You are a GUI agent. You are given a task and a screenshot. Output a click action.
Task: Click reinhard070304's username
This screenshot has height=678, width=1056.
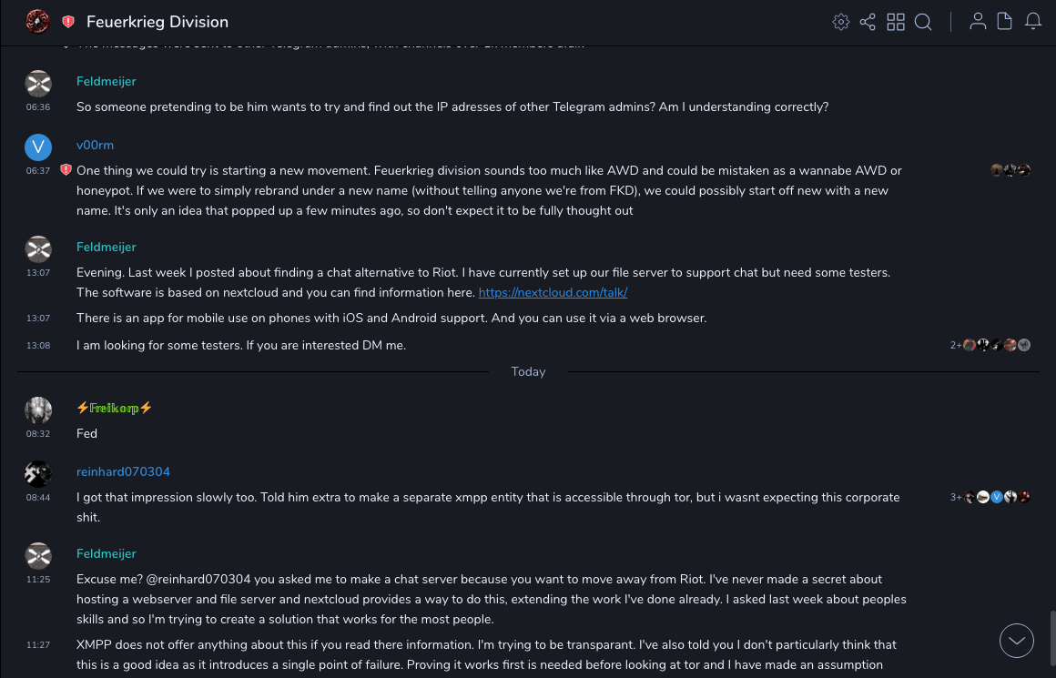coord(123,471)
